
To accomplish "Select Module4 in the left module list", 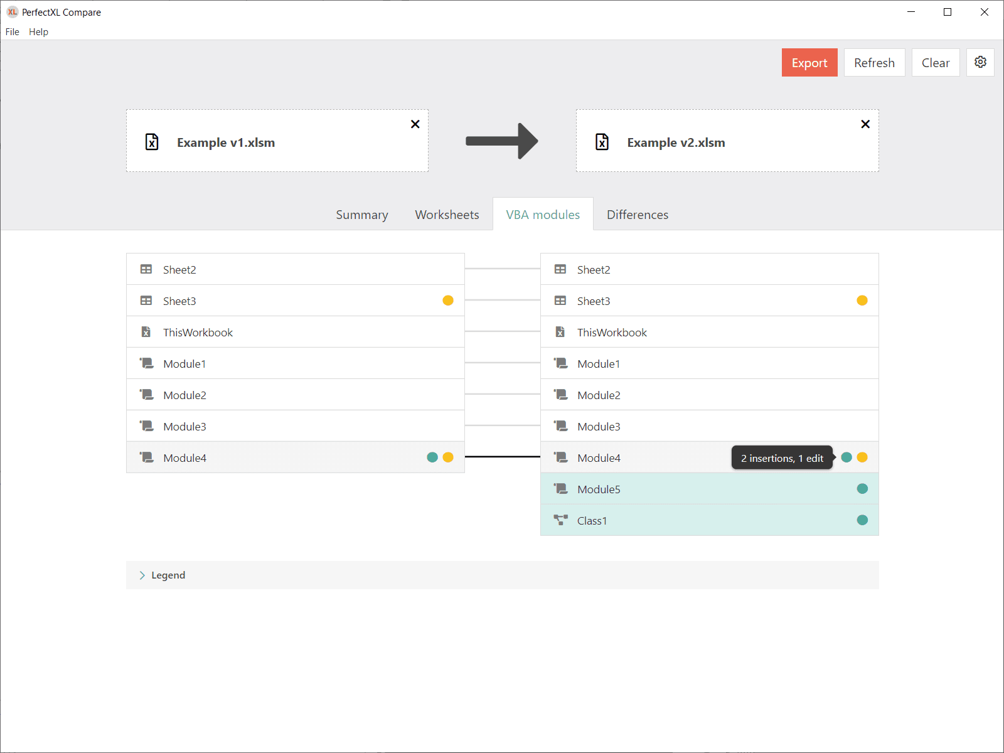I will click(185, 458).
